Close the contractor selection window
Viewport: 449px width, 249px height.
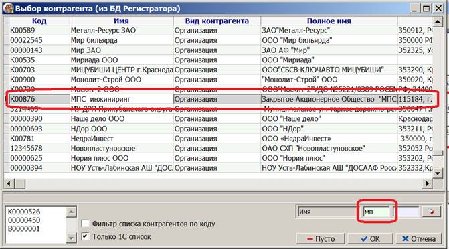coord(438,8)
